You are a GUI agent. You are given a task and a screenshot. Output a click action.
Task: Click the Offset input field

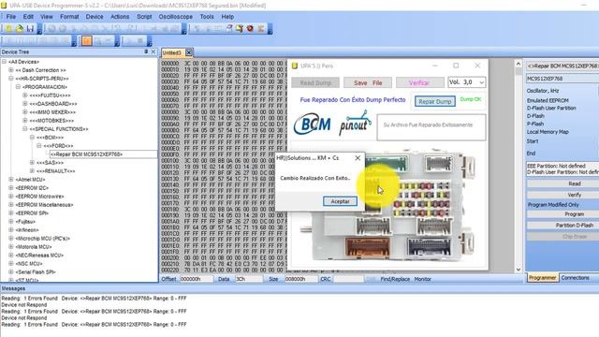tap(197, 279)
